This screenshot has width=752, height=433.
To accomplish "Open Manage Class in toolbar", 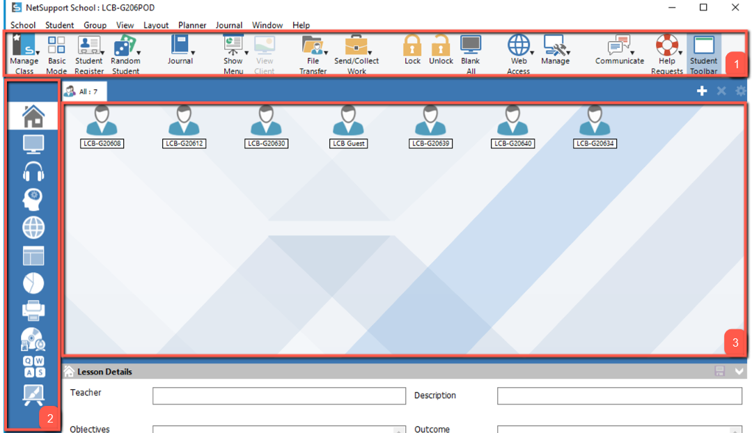I will [24, 55].
